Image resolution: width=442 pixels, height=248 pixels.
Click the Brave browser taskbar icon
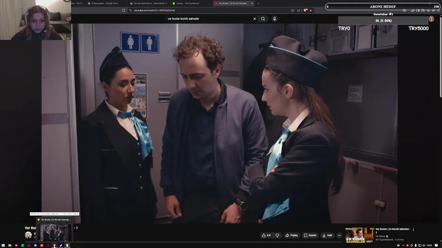(55, 246)
